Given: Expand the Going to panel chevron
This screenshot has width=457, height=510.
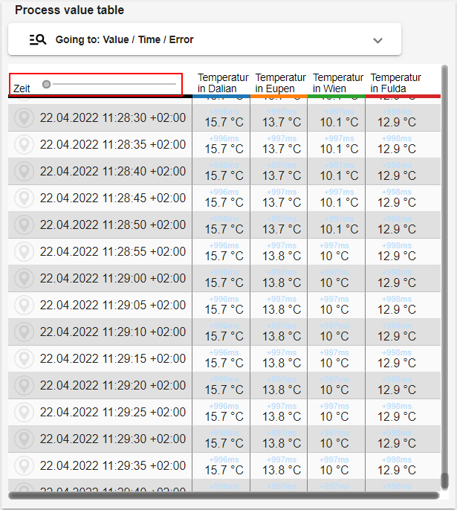Looking at the screenshot, I should [377, 40].
